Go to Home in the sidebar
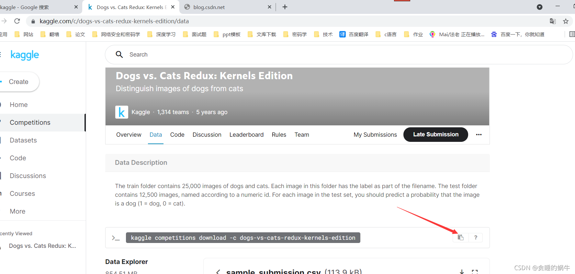This screenshot has height=274, width=575. click(19, 105)
